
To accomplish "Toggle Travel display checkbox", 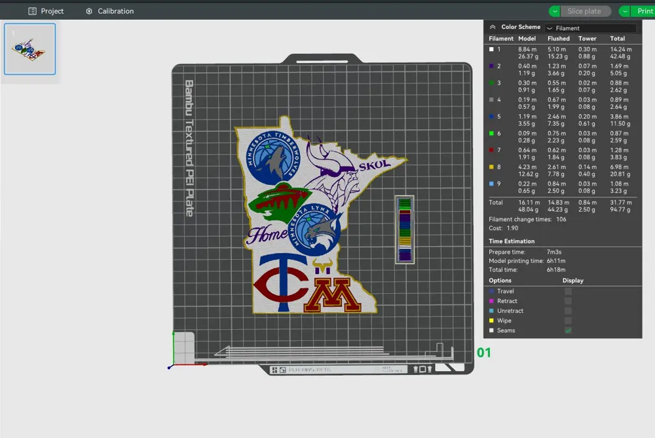I will click(x=568, y=291).
